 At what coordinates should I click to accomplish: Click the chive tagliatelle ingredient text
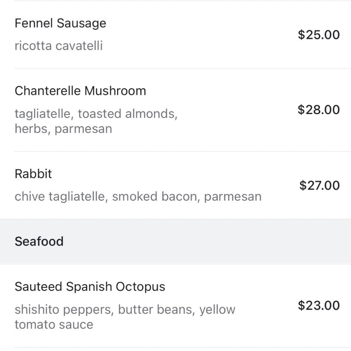[x=60, y=197]
